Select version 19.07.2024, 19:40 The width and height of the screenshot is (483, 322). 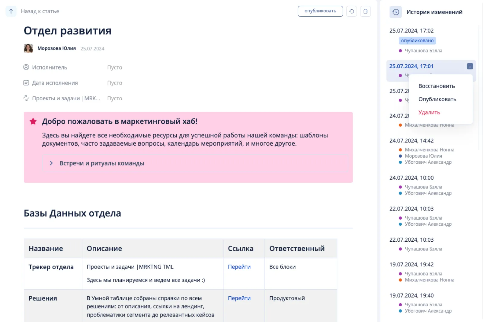coord(411,295)
